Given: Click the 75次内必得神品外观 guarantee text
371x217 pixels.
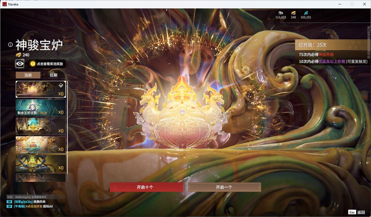Looking at the screenshot, I should pyautogui.click(x=316, y=55).
